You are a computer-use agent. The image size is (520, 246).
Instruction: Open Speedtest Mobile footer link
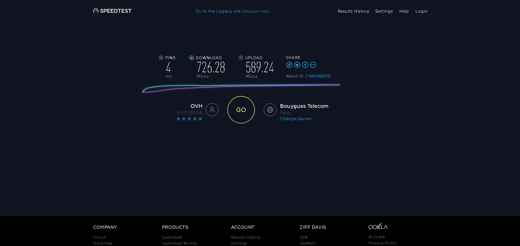[x=179, y=243]
